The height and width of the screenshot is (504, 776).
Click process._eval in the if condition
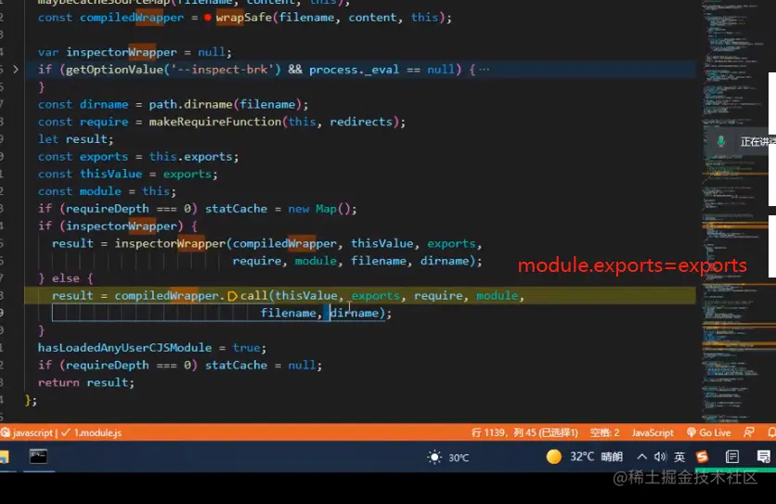pyautogui.click(x=354, y=70)
